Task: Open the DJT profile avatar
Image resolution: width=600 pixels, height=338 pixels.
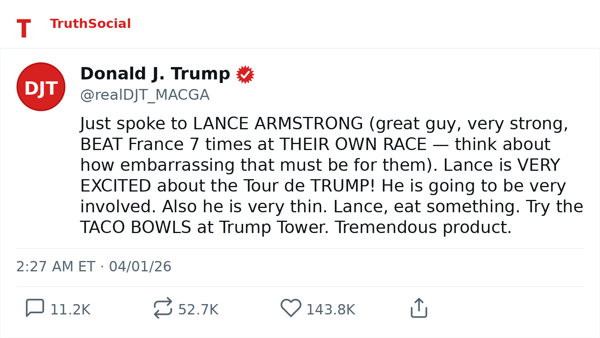Action: click(41, 87)
